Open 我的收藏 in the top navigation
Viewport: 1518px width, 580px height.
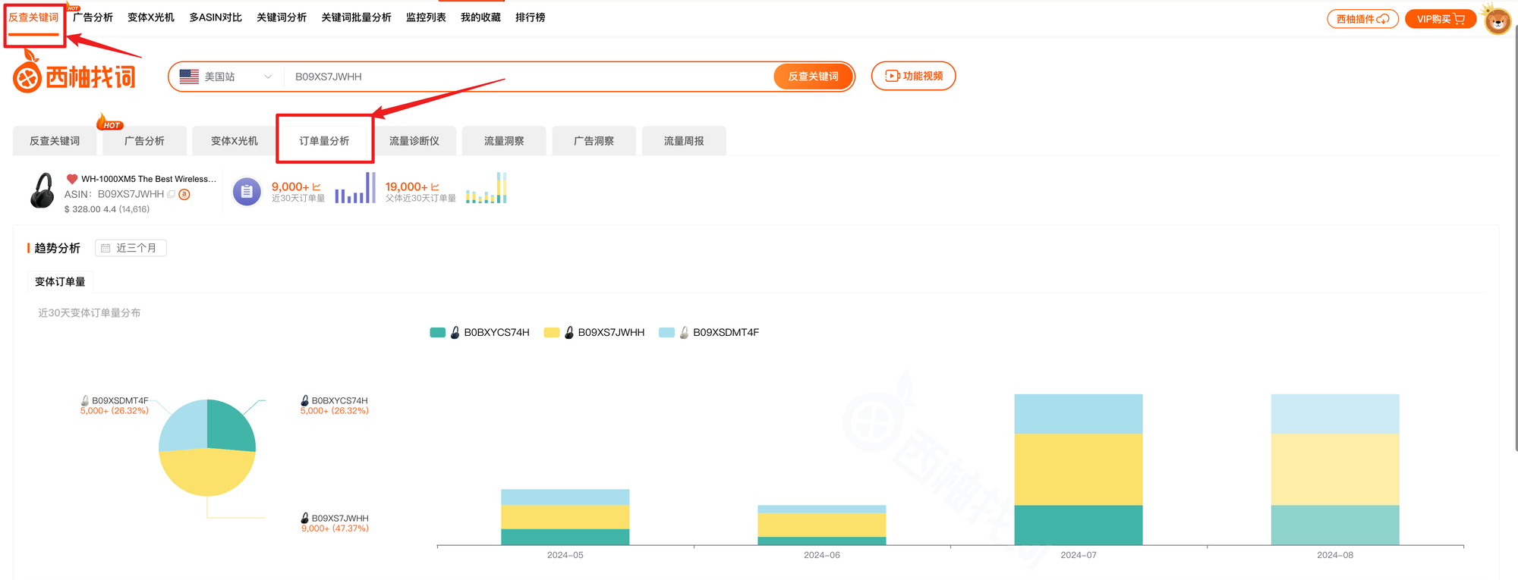click(480, 17)
